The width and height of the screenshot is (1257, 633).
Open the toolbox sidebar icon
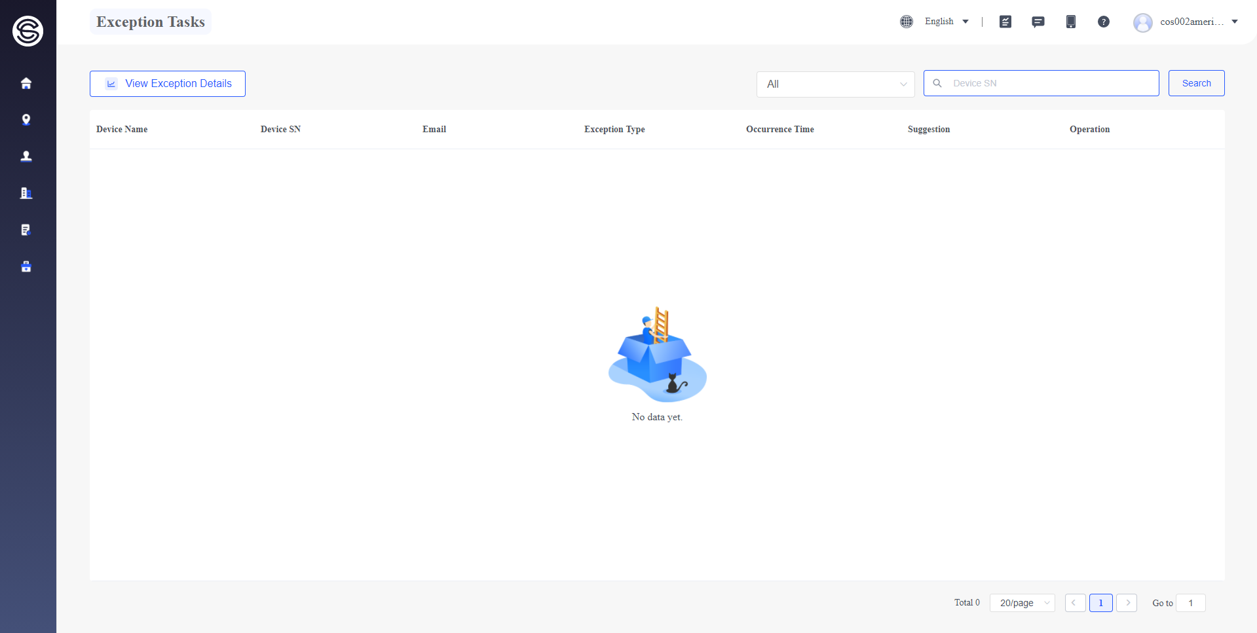coord(26,266)
